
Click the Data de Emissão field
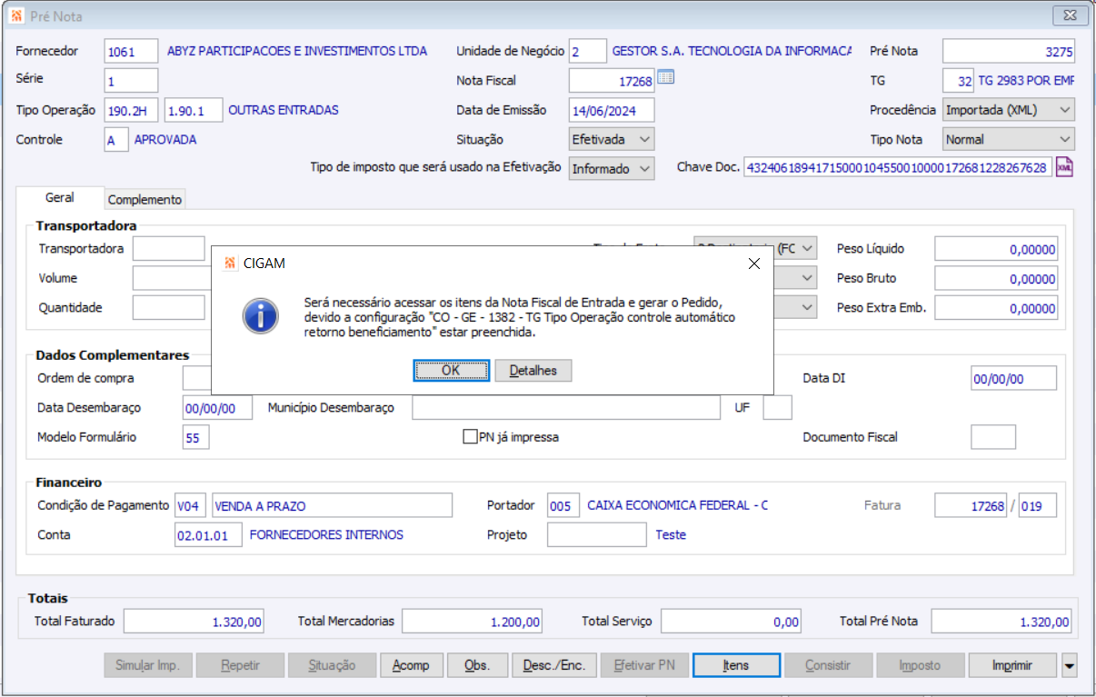612,110
